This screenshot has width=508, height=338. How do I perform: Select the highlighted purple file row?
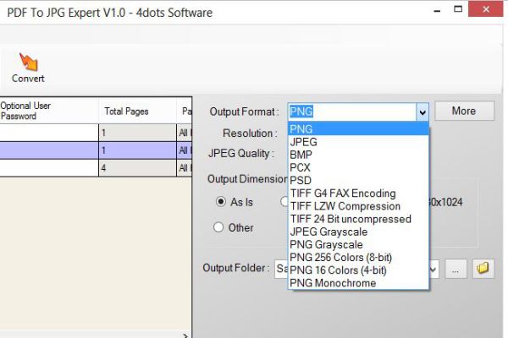pos(96,150)
